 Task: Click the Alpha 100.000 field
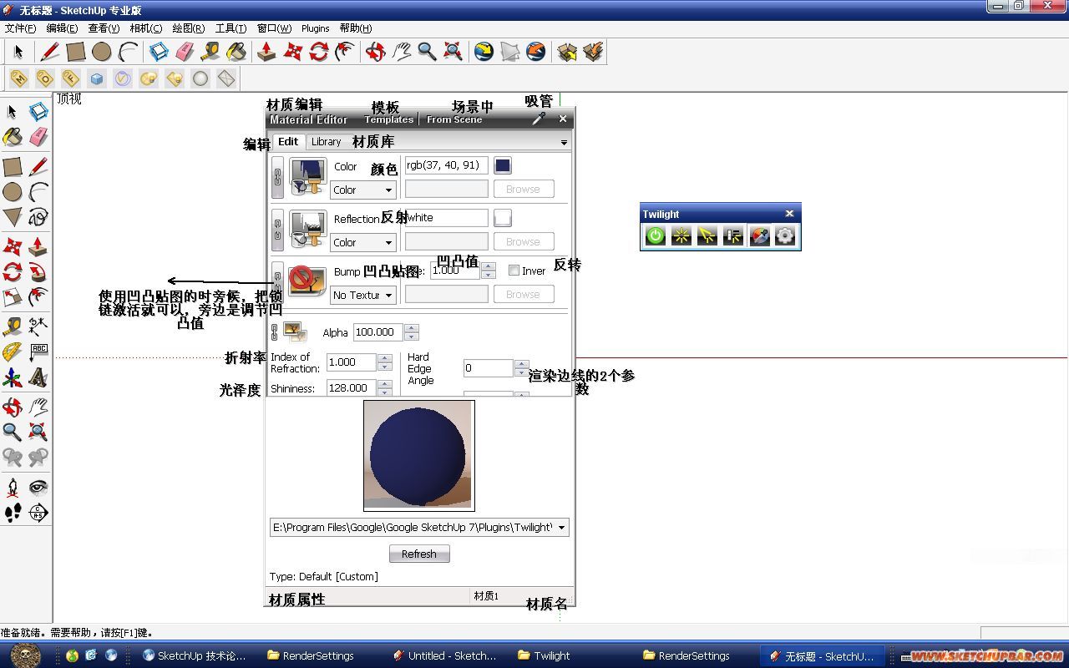point(378,331)
